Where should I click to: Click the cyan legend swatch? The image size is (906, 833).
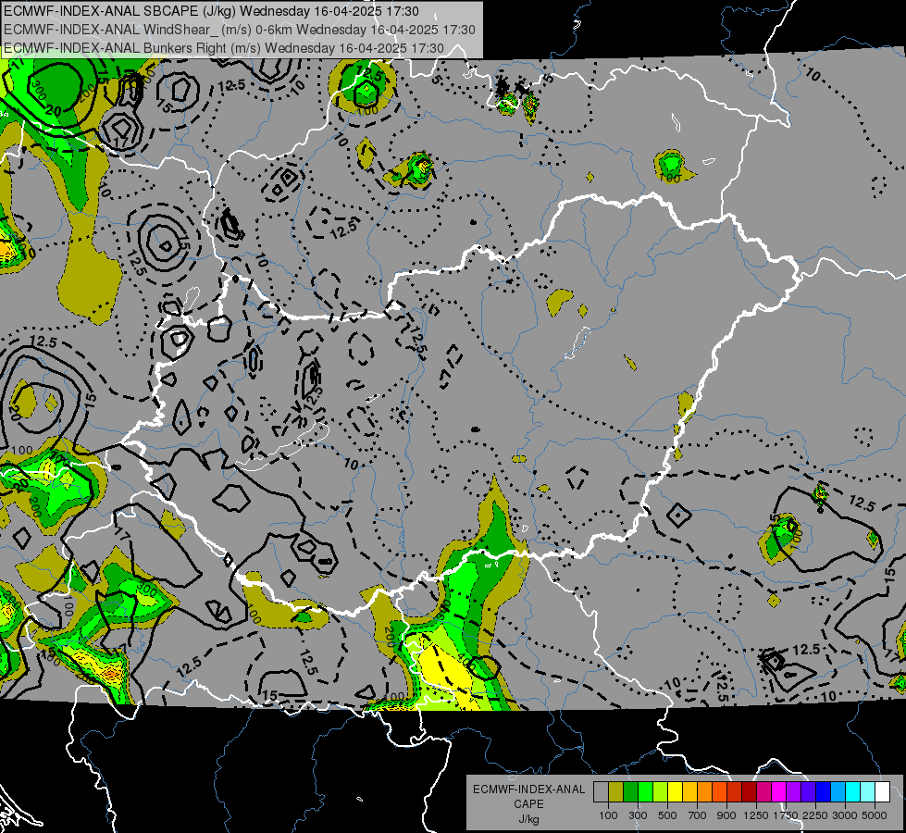tap(853, 791)
